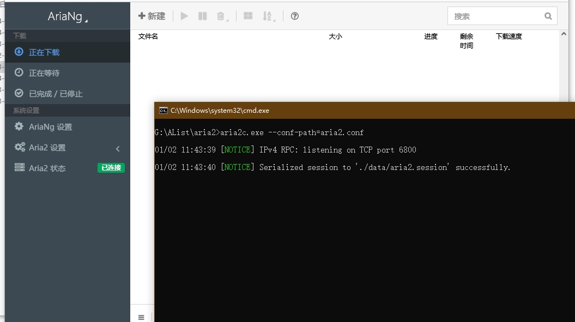Screen dimensions: 575x322
Task: Sort by 大小 column header
Action: point(335,37)
